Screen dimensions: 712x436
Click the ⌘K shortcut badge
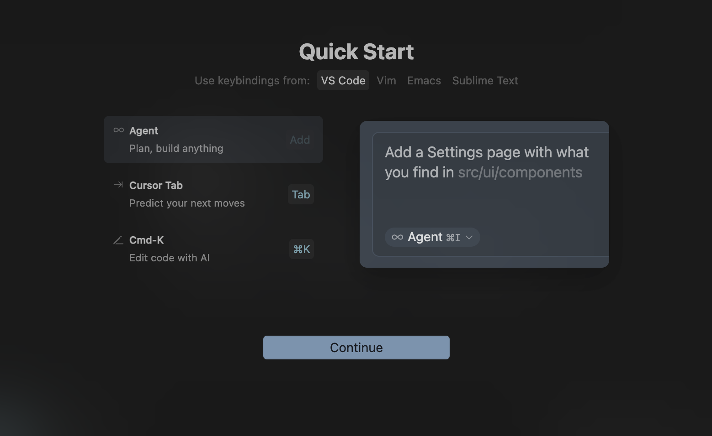(x=302, y=249)
